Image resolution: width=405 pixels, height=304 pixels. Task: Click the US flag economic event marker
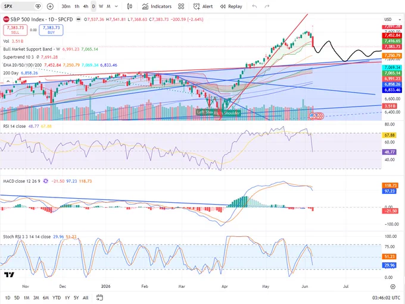pos(313,116)
